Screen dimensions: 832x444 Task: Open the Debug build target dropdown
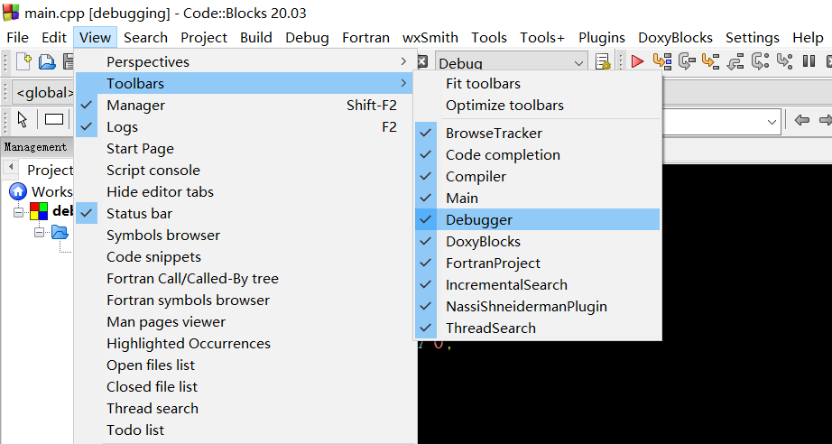pos(512,62)
